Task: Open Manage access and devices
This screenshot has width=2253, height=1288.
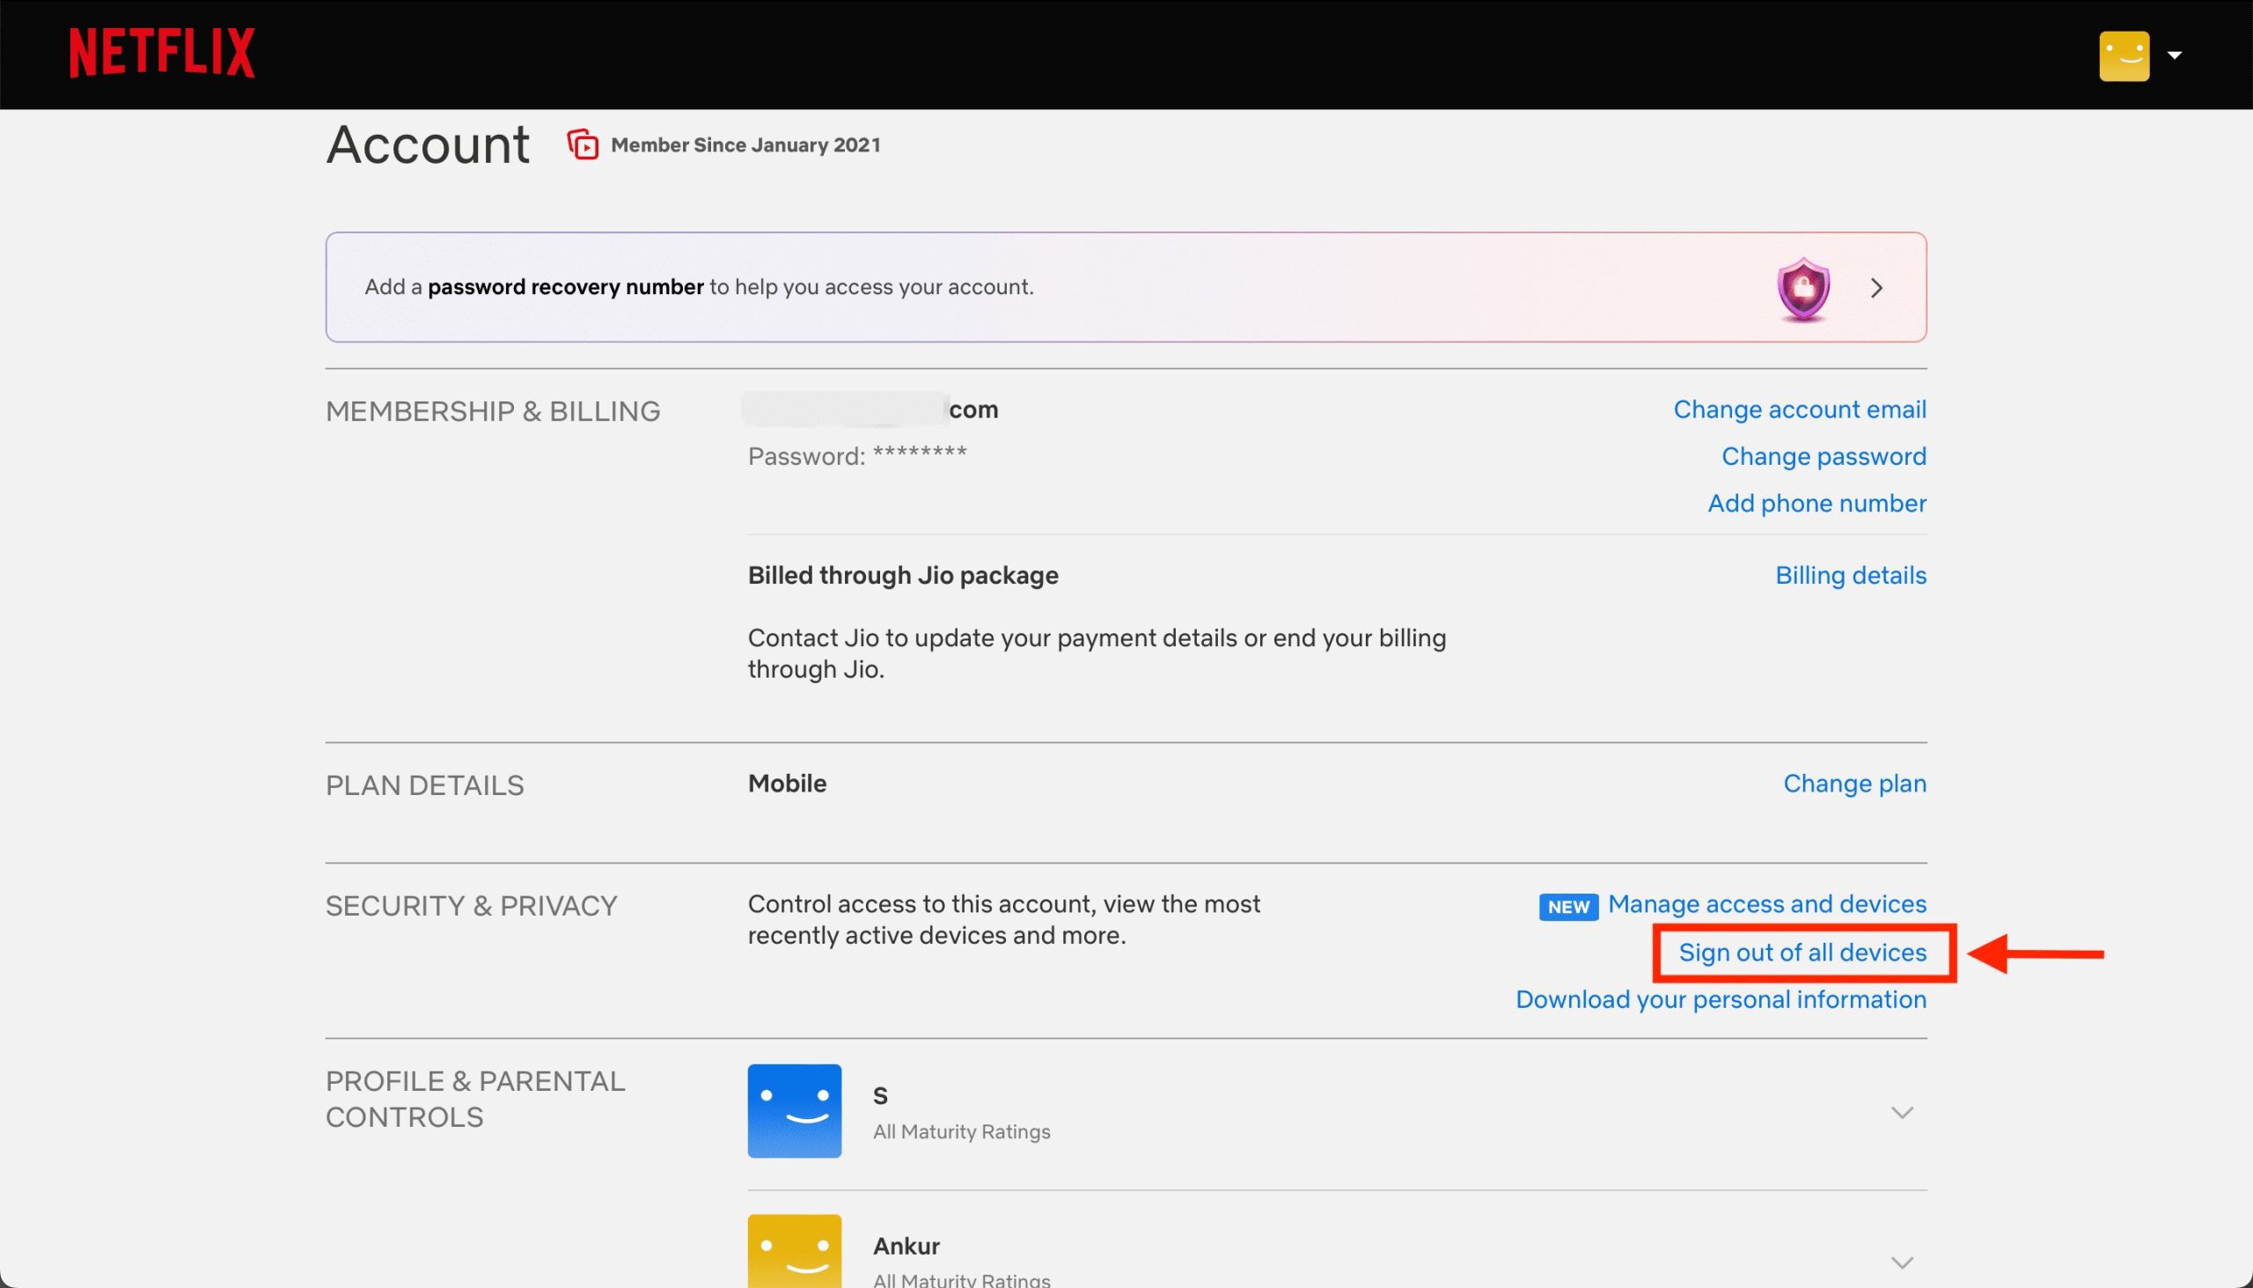Action: coord(1765,904)
